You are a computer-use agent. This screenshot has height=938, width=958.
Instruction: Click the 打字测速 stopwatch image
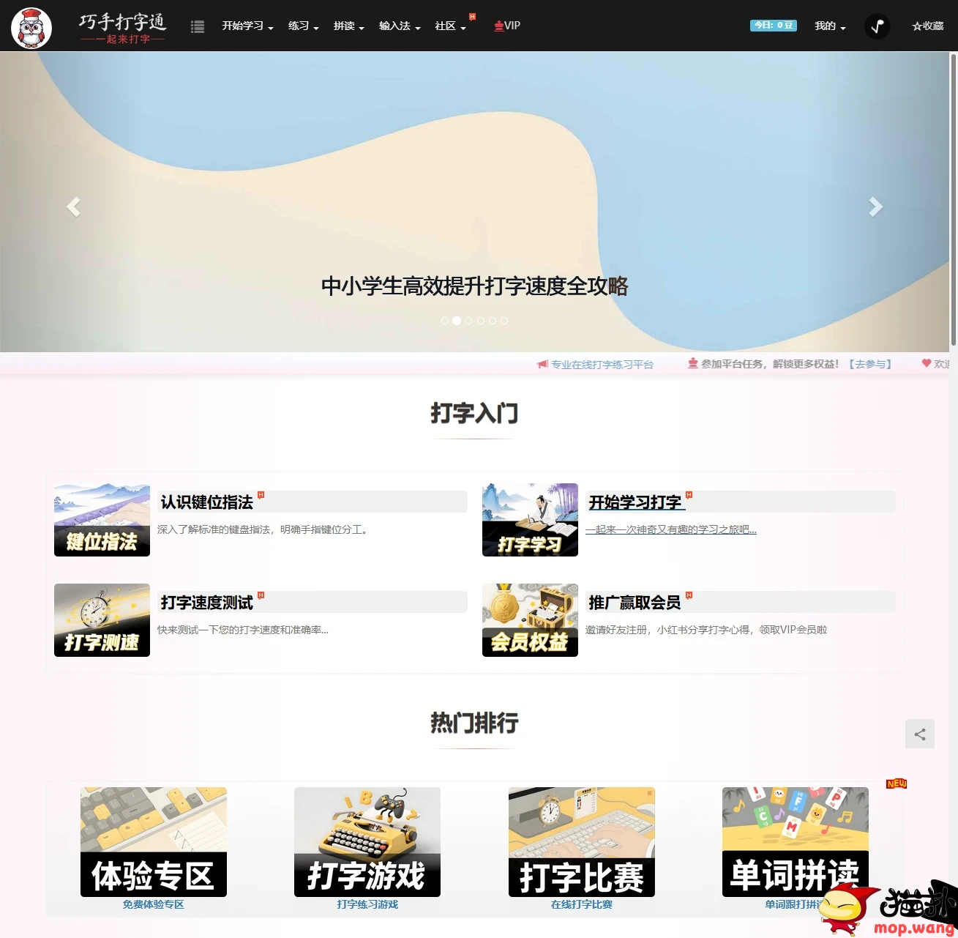(x=102, y=620)
